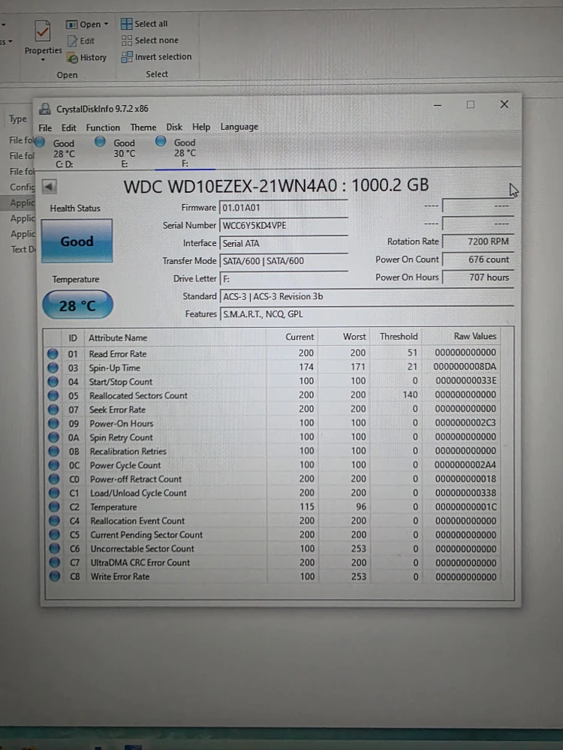Select the C: D: disk tab
Screen dimensions: 563x750
(x=64, y=154)
